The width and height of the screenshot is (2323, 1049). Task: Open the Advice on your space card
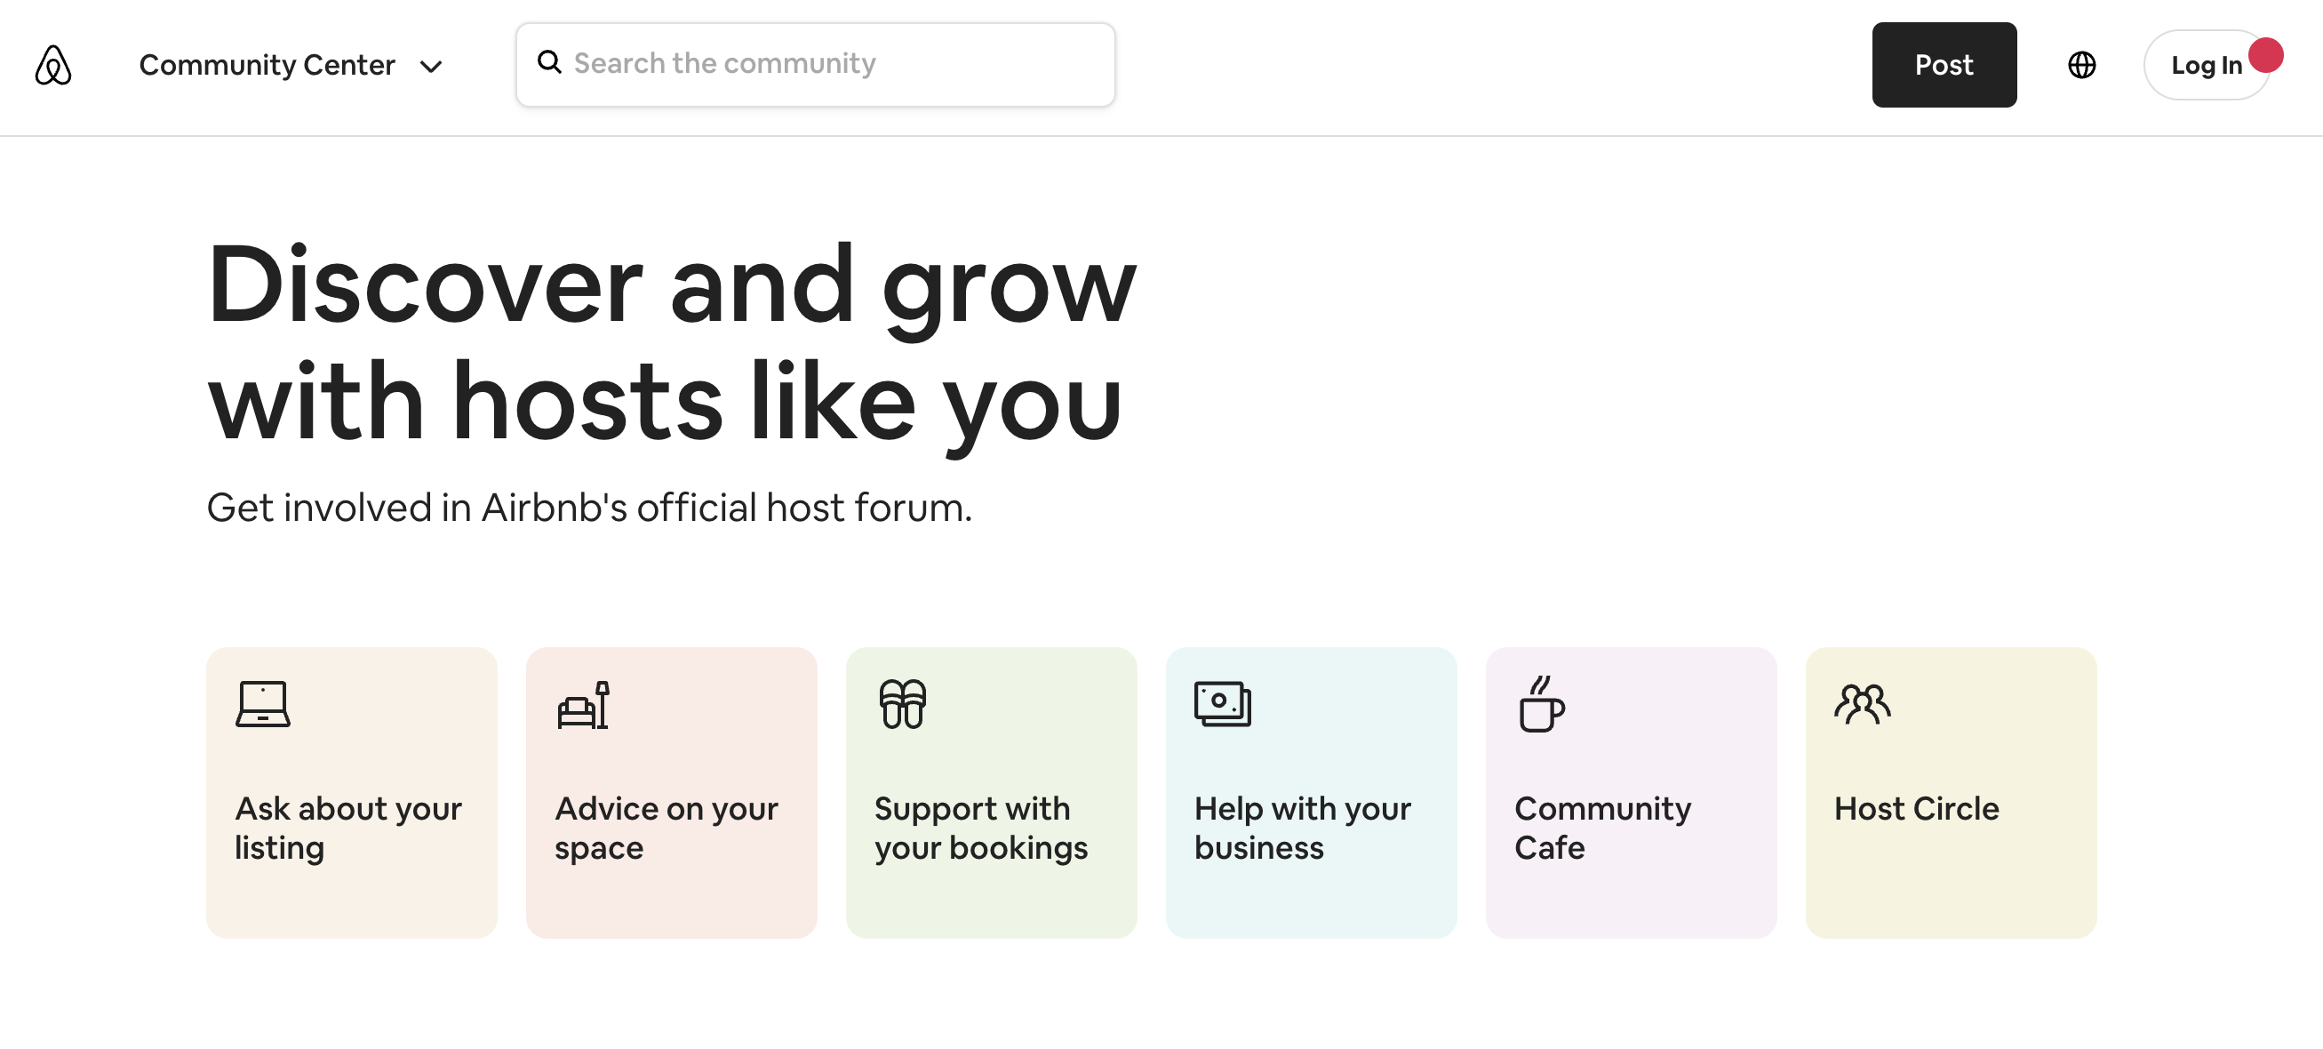pyautogui.click(x=671, y=792)
